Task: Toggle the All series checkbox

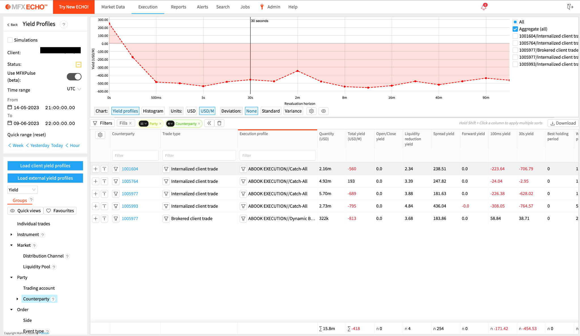Action: tap(515, 22)
